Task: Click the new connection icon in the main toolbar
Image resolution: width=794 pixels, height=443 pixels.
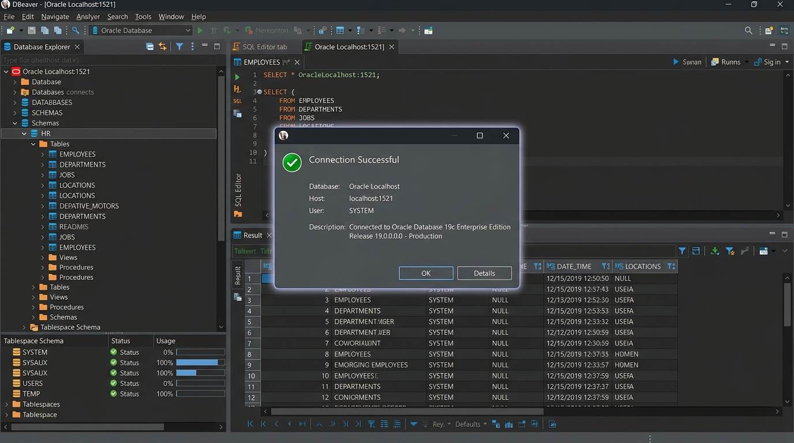Action: coord(10,31)
